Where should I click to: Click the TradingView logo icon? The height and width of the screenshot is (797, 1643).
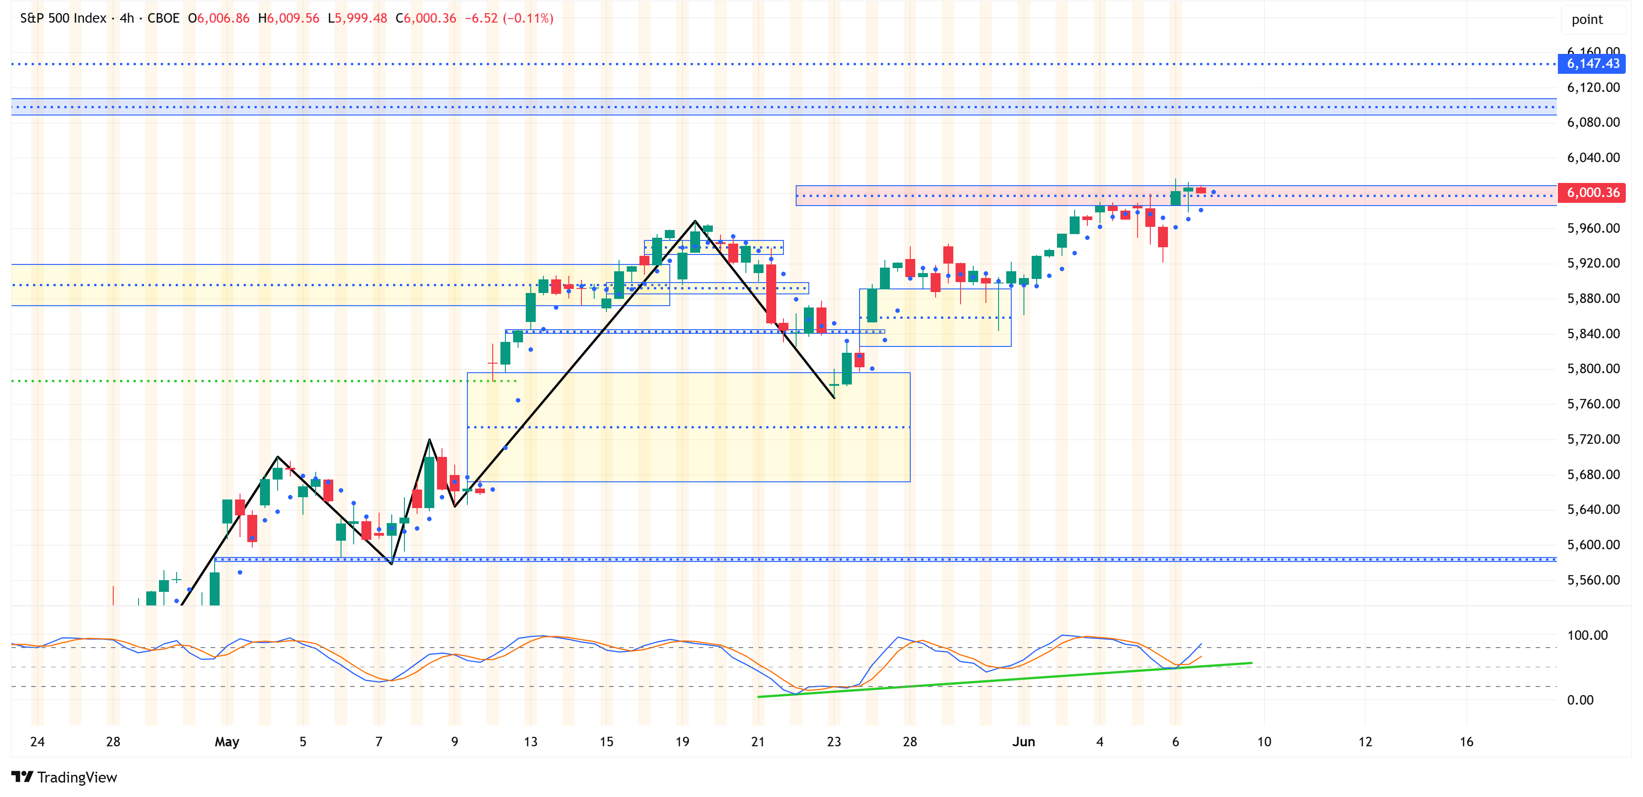pos(22,777)
